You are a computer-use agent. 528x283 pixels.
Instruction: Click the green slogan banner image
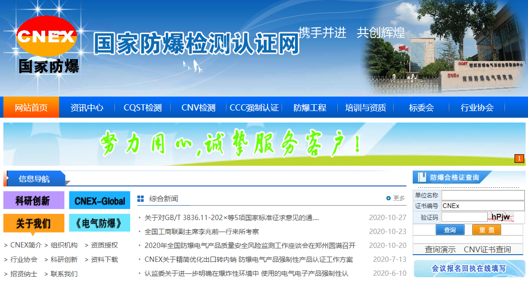(264, 144)
